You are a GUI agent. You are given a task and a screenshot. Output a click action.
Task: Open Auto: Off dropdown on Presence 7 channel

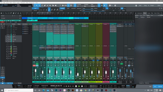click(x=106, y=80)
